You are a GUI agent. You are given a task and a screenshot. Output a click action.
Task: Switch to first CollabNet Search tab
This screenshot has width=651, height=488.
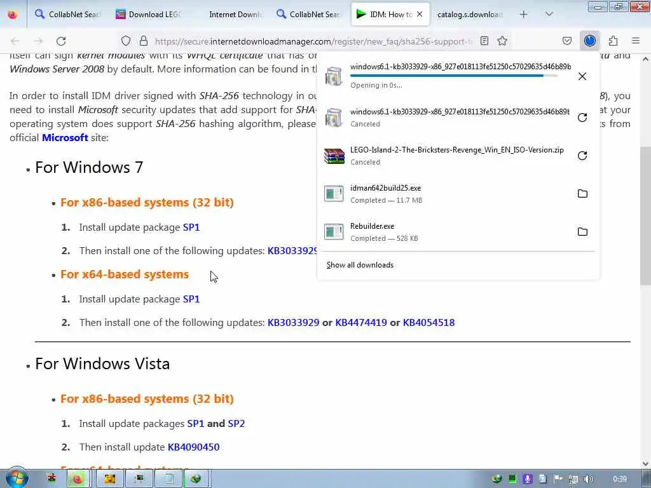tap(67, 14)
